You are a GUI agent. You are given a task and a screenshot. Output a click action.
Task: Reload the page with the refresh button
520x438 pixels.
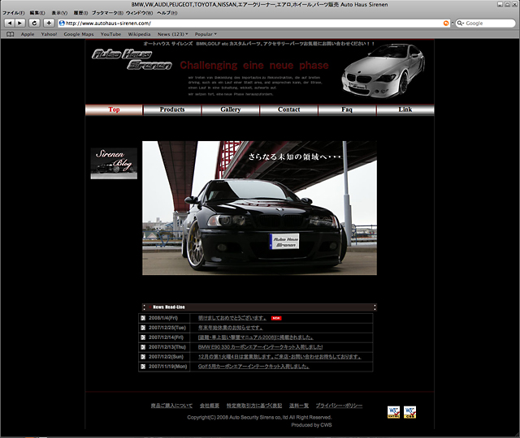coord(34,23)
